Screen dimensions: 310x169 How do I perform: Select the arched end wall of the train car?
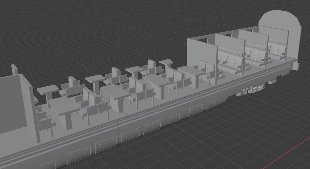280,20
